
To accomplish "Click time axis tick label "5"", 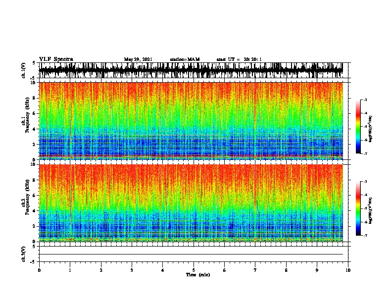I will 194,270.
